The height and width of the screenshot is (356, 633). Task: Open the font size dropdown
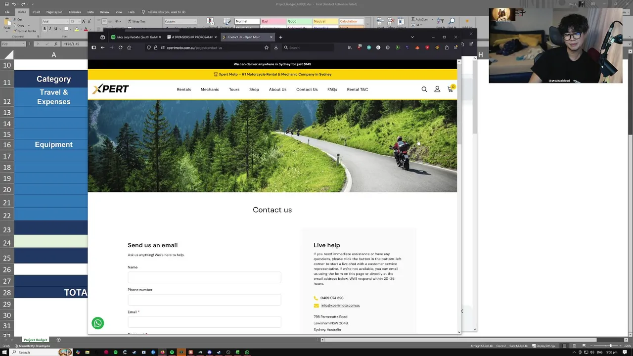pos(78,21)
